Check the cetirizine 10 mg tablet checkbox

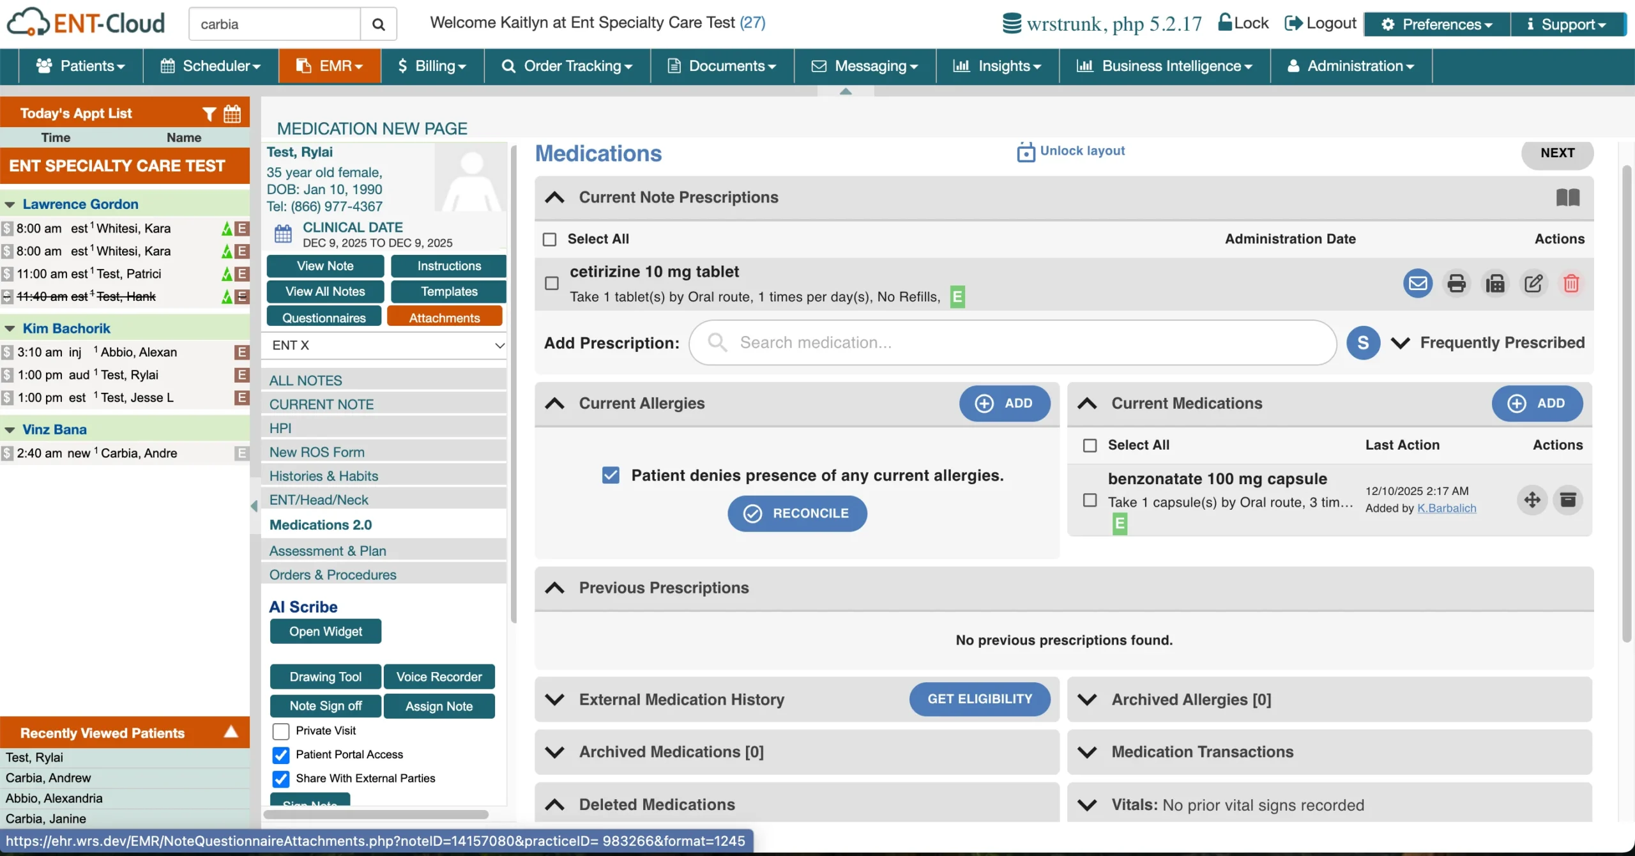552,283
